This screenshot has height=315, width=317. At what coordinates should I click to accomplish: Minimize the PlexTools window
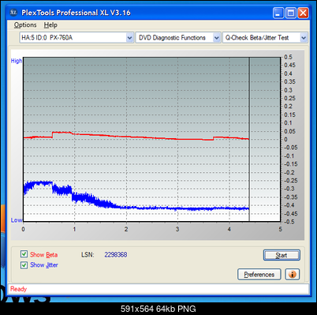point(278,13)
